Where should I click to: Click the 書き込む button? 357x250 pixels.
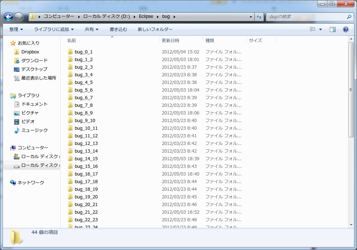[118, 29]
